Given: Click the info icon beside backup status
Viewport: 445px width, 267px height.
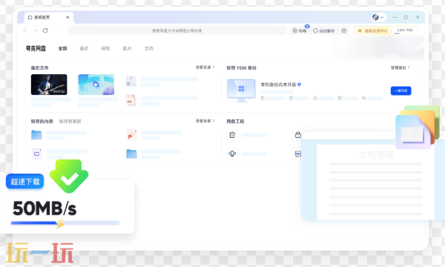Looking at the screenshot, I should [x=300, y=85].
